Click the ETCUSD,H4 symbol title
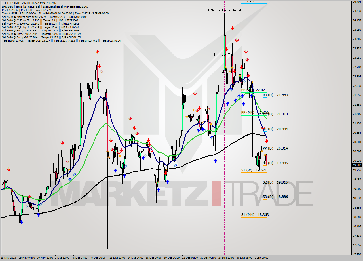This screenshot has width=363, height=261. point(13,3)
